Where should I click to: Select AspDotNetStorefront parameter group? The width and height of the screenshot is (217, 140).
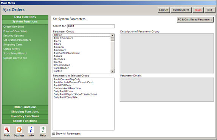[82, 53]
